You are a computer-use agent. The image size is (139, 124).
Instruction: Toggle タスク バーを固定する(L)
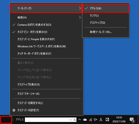(46, 103)
